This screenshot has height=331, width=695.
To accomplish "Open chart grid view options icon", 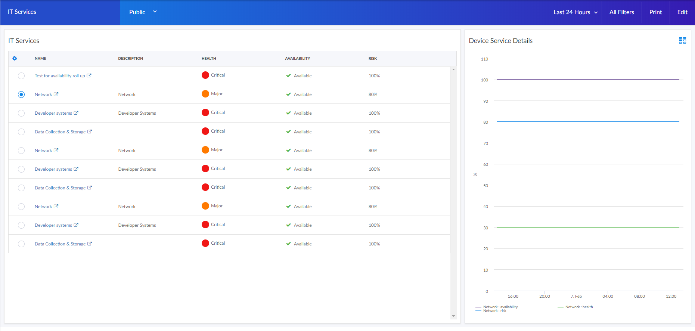I will [682, 41].
